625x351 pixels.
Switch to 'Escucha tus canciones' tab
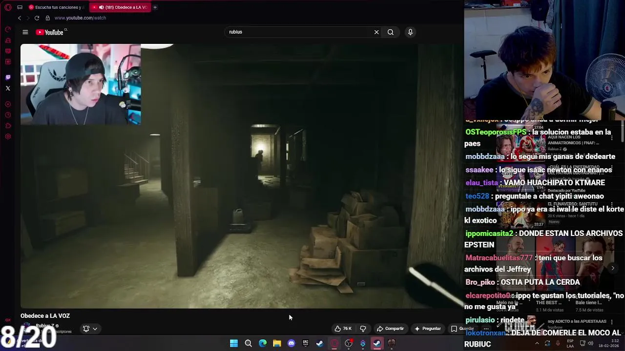[56, 7]
